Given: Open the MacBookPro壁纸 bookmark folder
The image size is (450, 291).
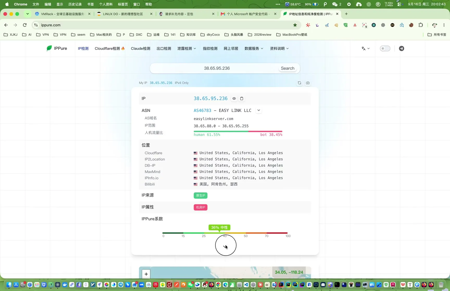Looking at the screenshot, I should point(292,35).
